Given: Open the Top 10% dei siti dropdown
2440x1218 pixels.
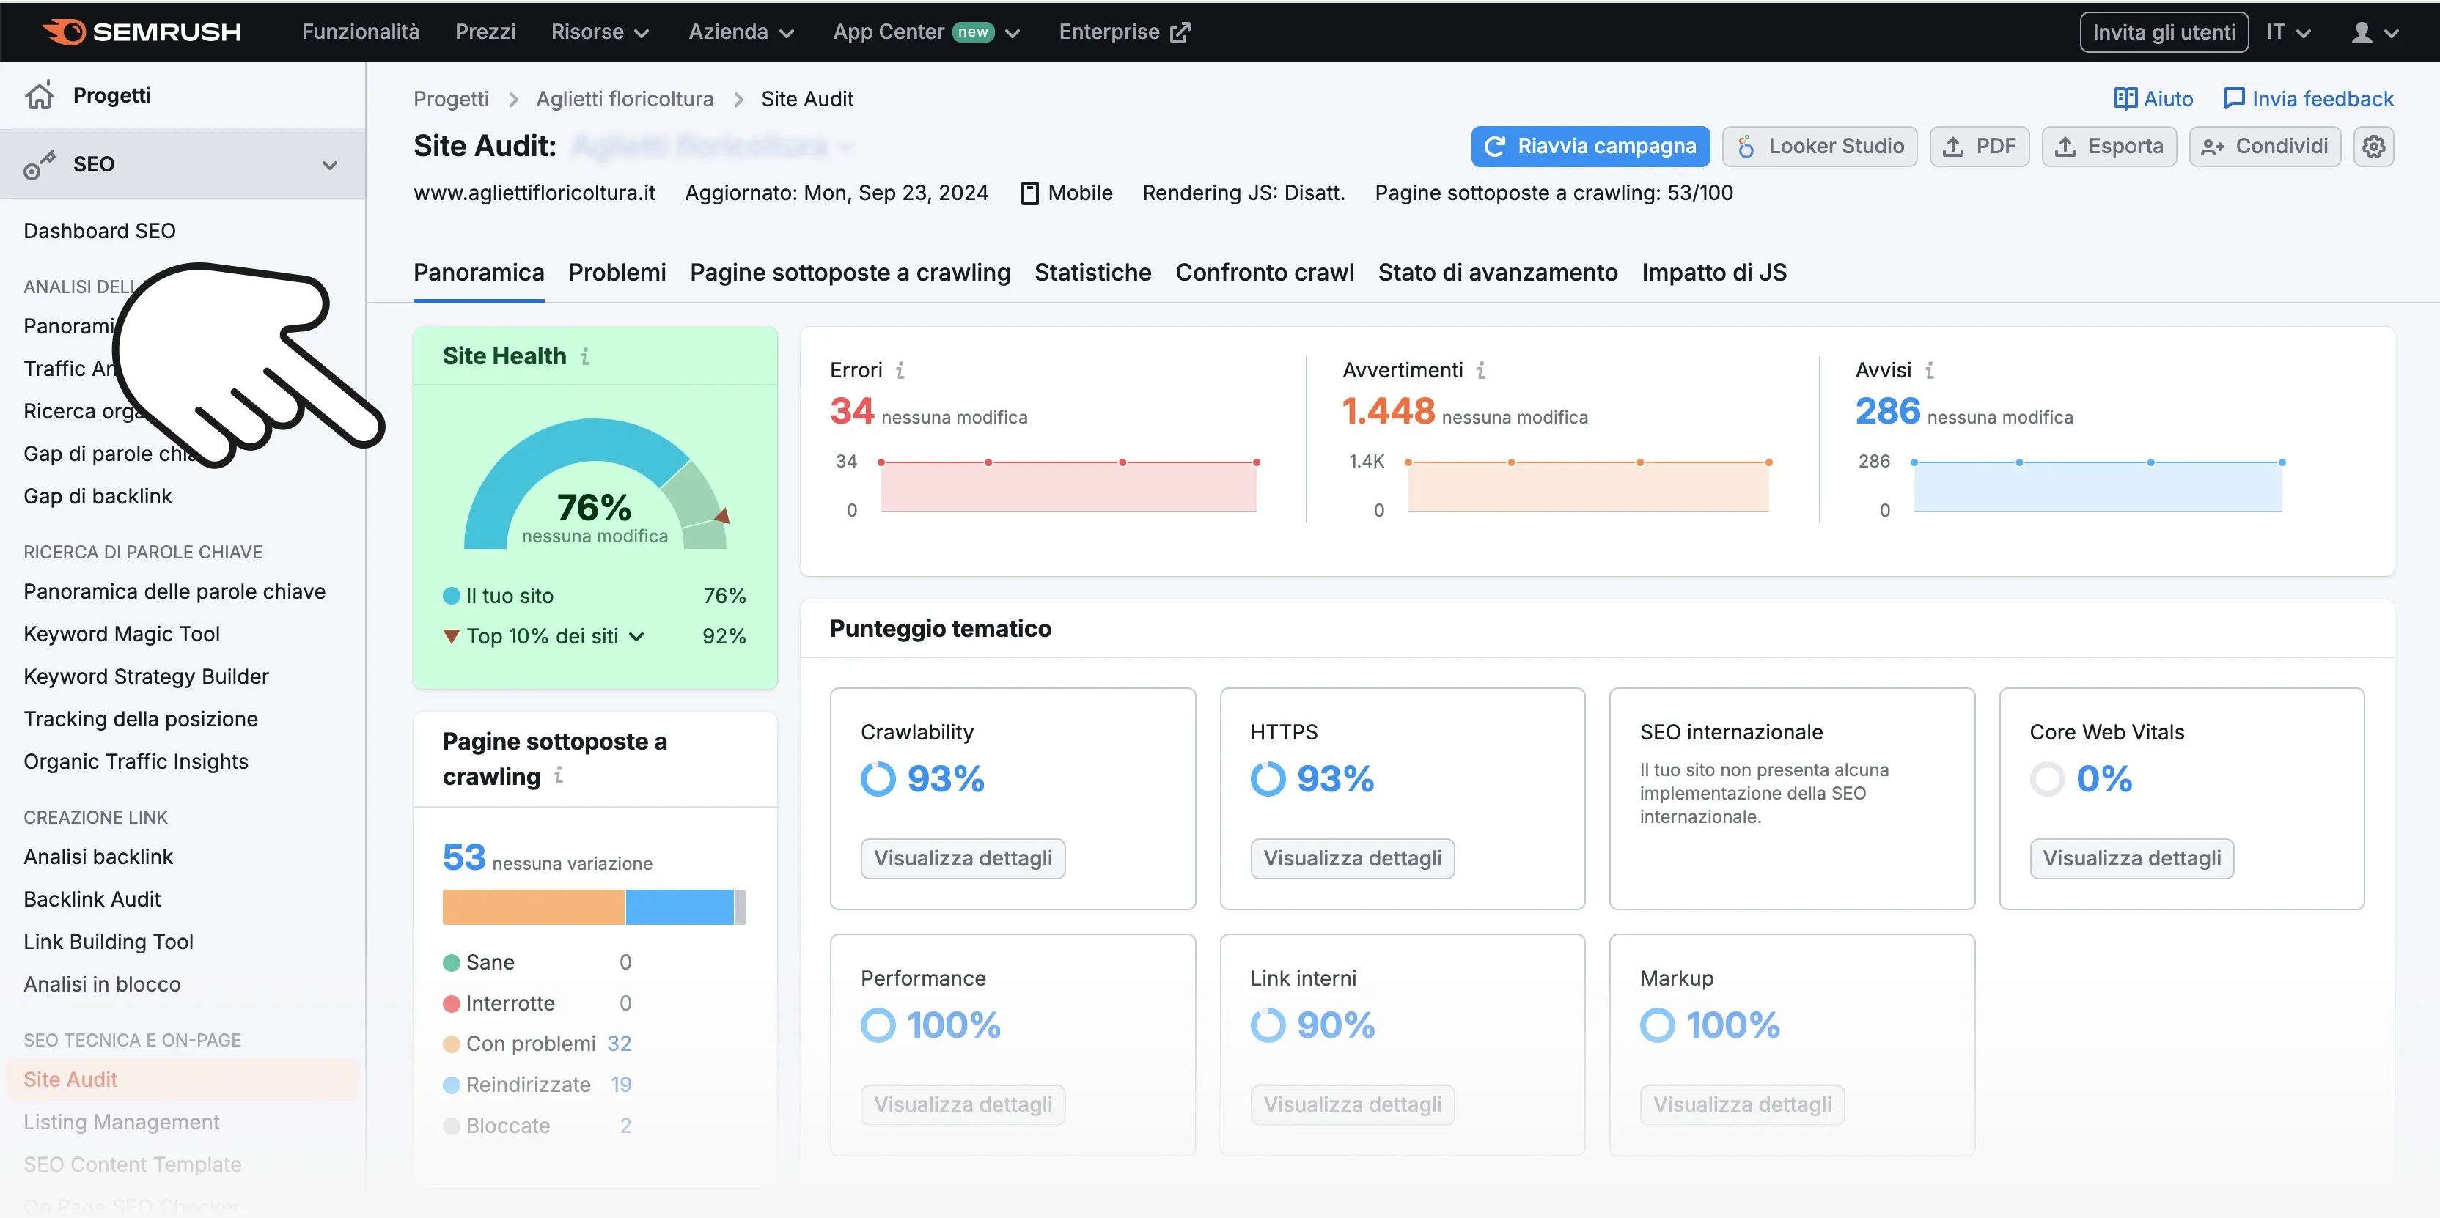Looking at the screenshot, I should point(555,636).
